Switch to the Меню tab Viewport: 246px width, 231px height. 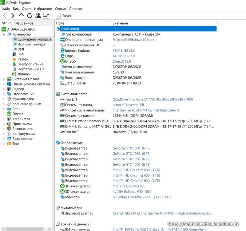click(6, 23)
